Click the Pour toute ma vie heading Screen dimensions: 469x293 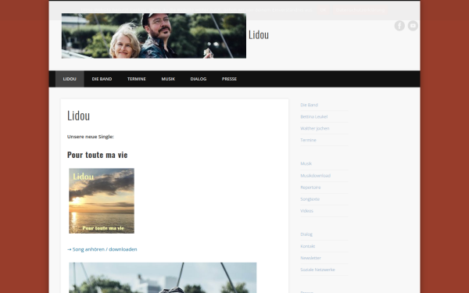click(x=97, y=155)
